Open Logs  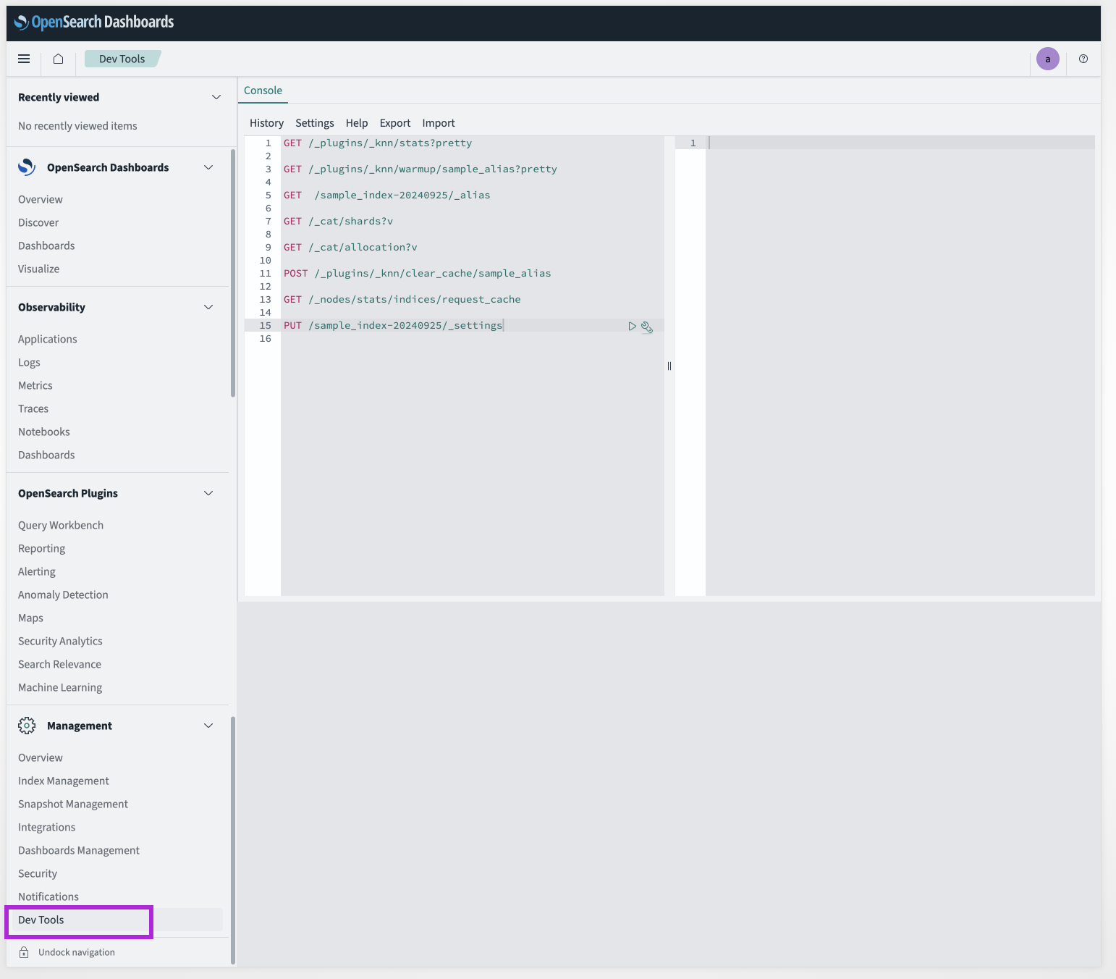point(29,362)
